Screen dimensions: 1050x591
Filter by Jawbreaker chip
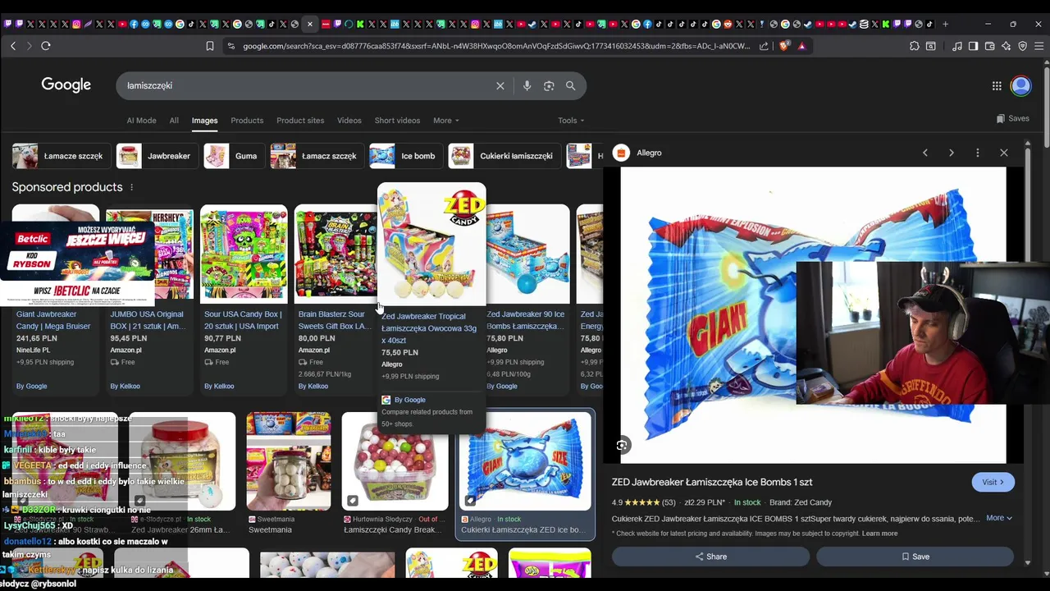[157, 156]
